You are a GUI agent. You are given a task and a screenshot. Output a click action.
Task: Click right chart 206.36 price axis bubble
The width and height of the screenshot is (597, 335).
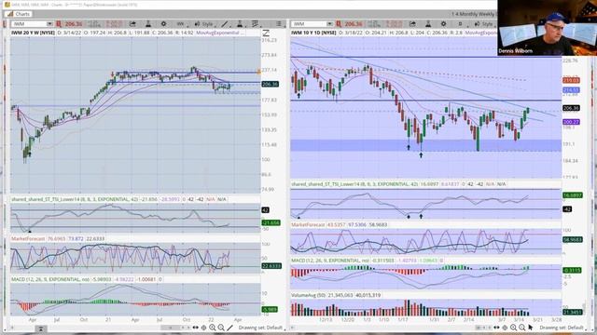click(x=571, y=108)
